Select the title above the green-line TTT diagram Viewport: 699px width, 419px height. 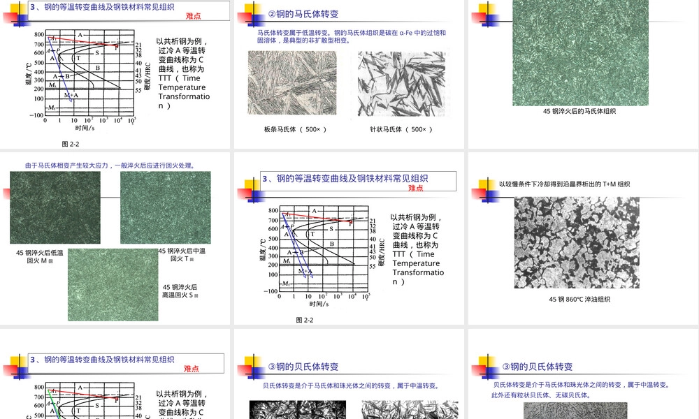coord(102,360)
